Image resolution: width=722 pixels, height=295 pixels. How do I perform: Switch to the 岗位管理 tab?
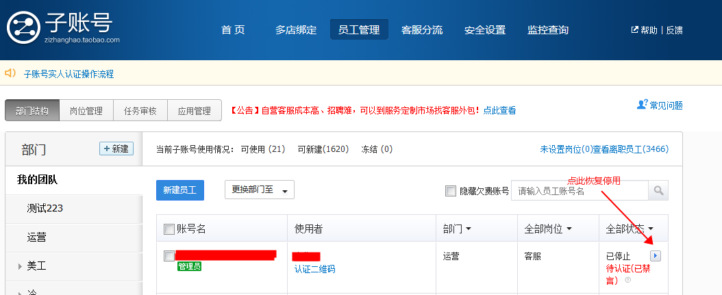click(x=86, y=111)
